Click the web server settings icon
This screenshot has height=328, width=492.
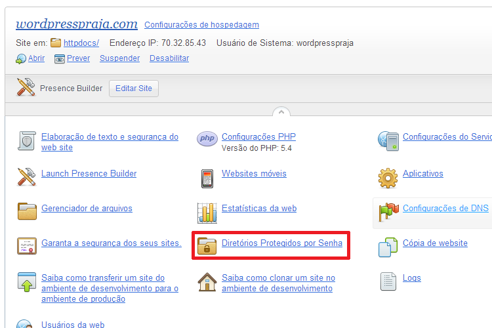coord(388,141)
